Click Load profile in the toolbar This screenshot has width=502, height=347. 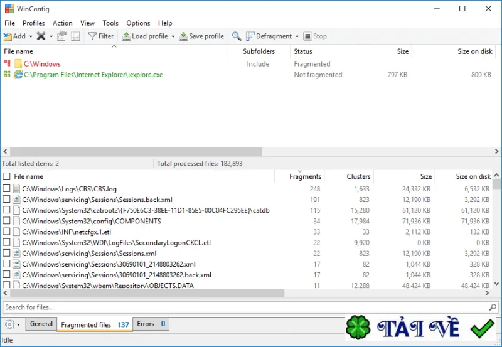[x=145, y=36]
